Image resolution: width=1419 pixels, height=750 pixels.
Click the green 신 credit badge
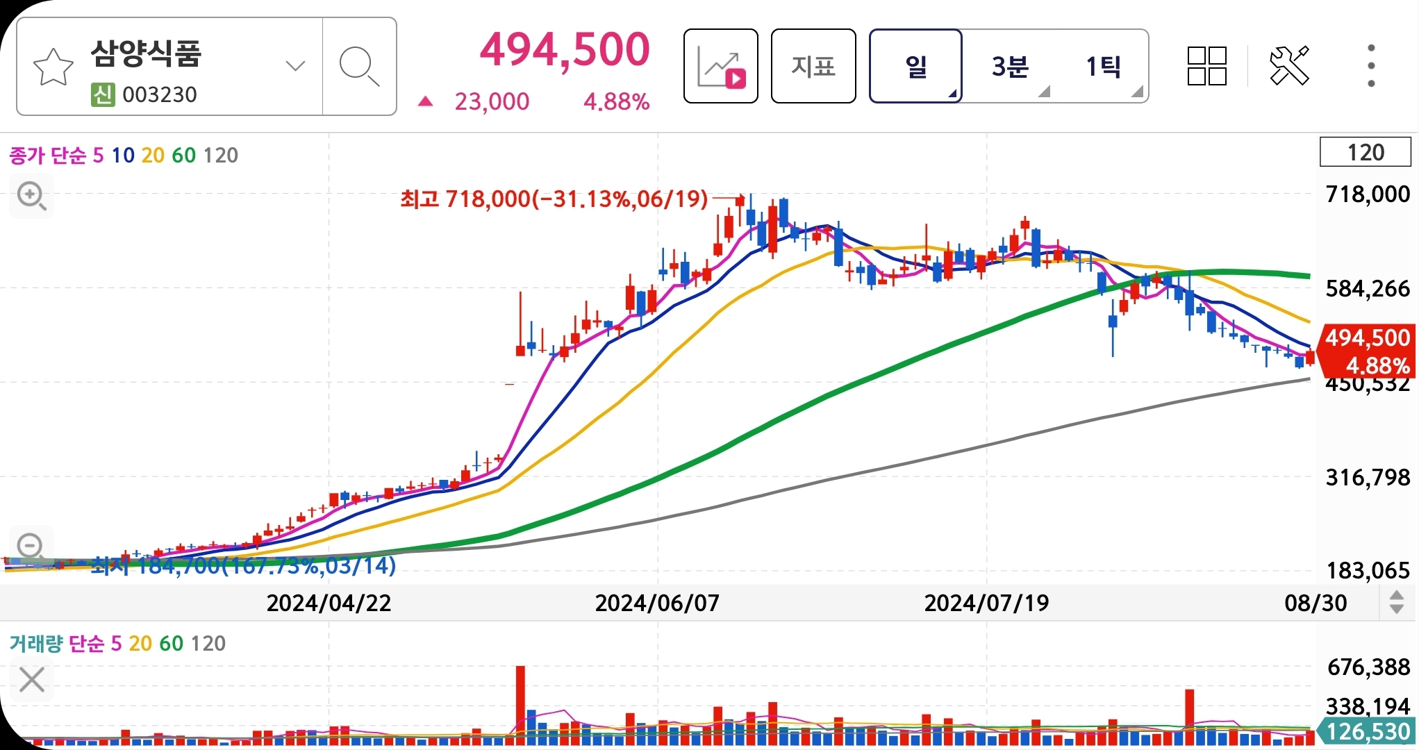[x=103, y=94]
